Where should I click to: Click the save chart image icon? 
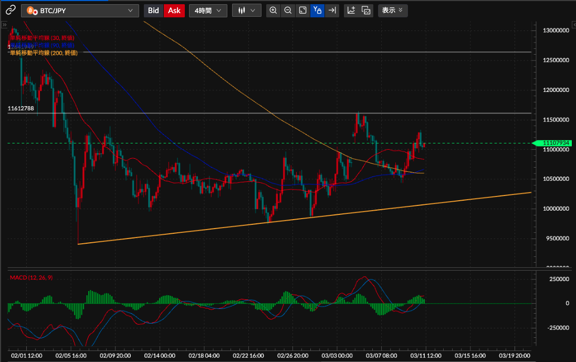[366, 11]
